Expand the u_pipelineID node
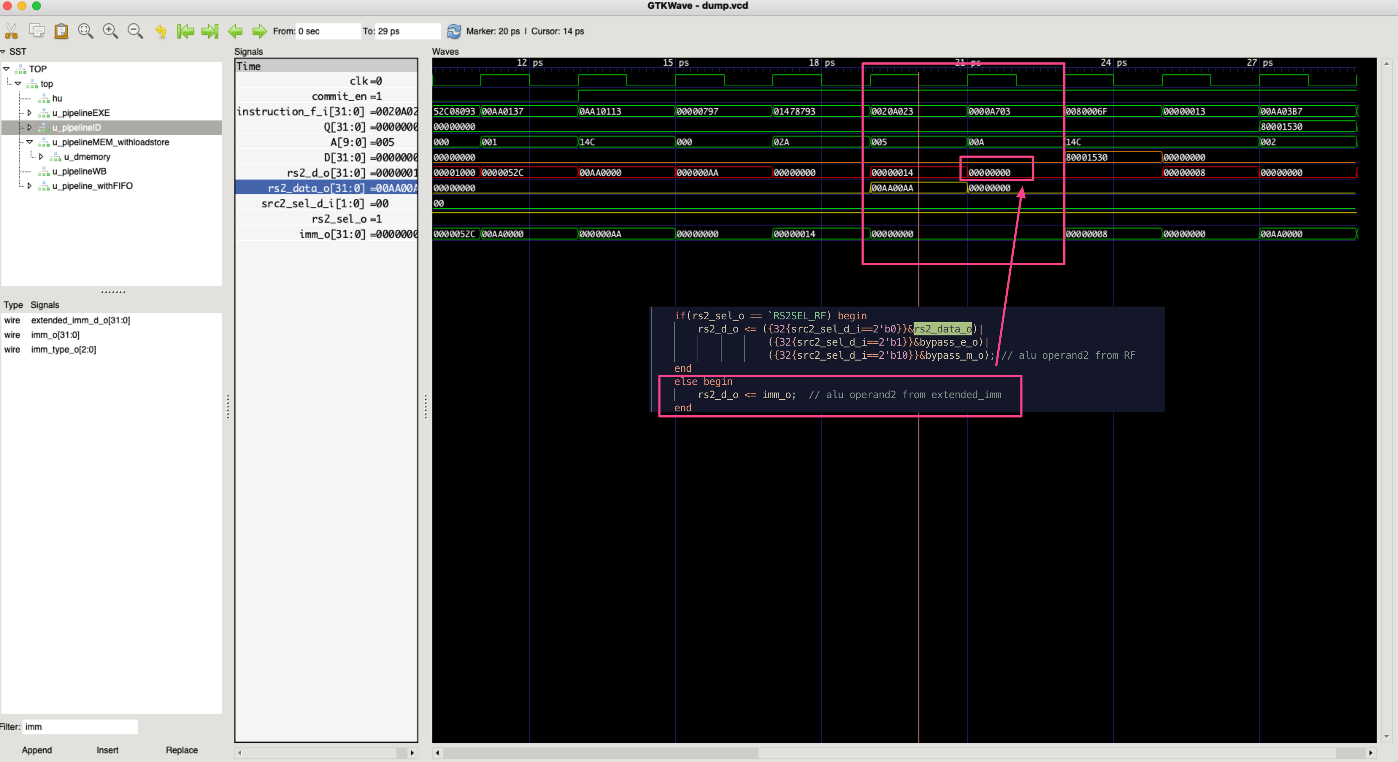1398x762 pixels. 29,127
